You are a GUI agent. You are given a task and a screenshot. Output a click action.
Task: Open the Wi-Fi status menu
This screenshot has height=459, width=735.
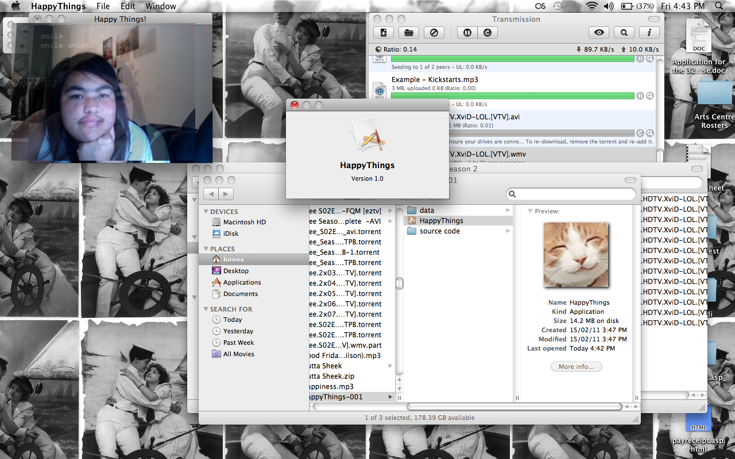591,6
